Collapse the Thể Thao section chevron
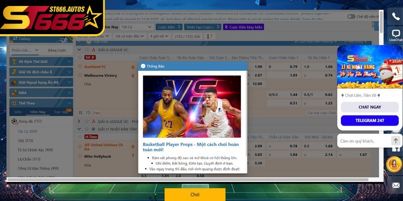Viewport: 403px width, 201px height. pos(70,103)
